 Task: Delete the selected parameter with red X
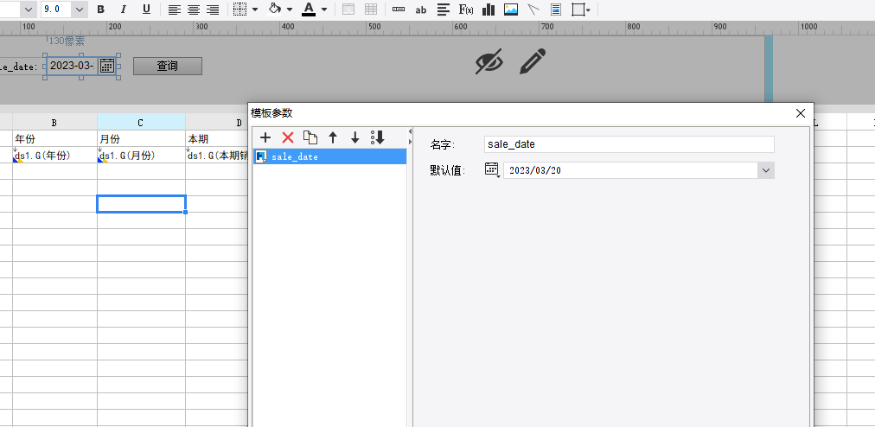(288, 137)
